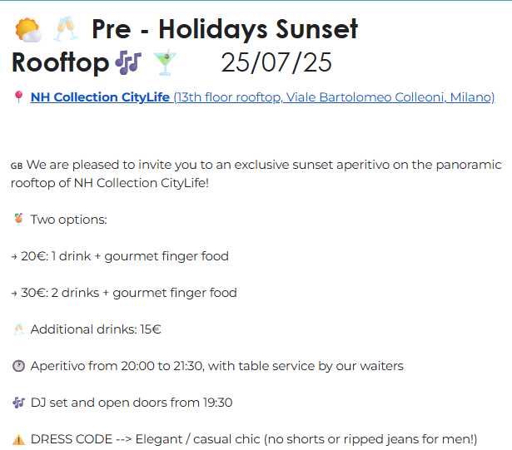Click the Additional drinks: 15€ text
The image size is (512, 450).
pyautogui.click(x=96, y=329)
